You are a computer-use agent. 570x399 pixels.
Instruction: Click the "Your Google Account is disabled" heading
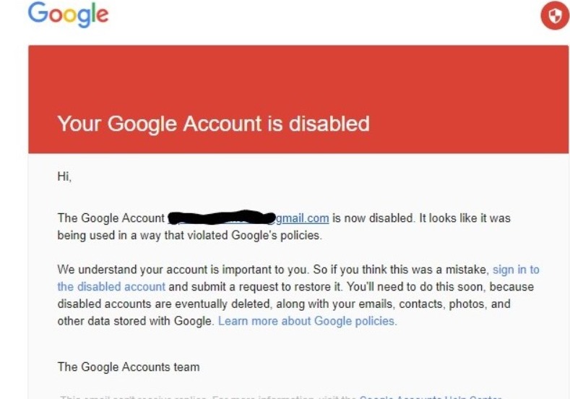[x=213, y=124]
